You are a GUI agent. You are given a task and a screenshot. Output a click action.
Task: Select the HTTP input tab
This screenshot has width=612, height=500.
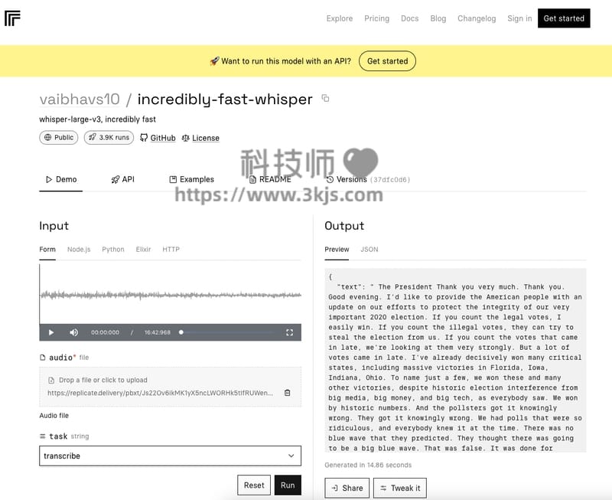click(171, 250)
